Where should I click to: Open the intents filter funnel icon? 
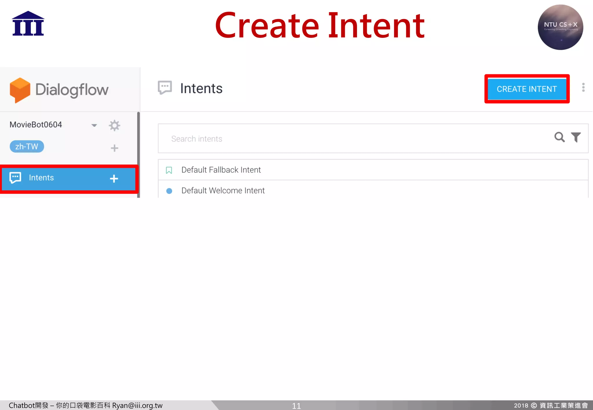pos(576,137)
